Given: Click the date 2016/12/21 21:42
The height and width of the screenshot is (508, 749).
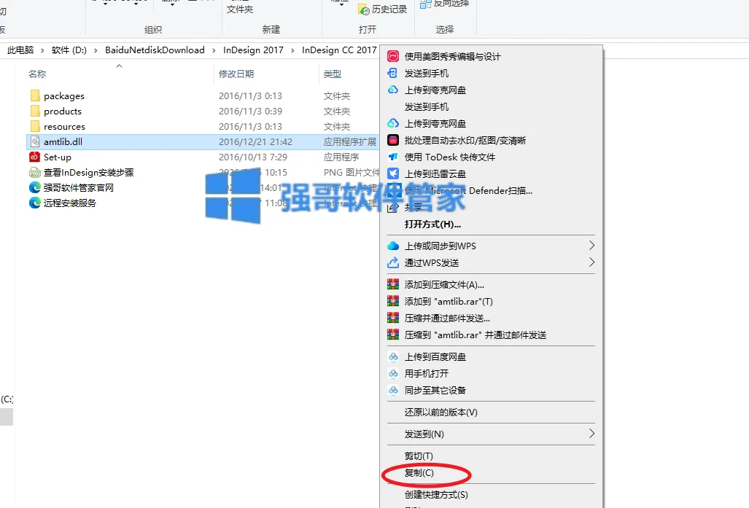Looking at the screenshot, I should point(255,142).
